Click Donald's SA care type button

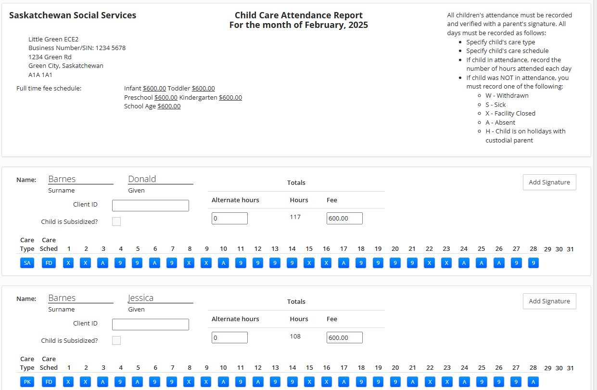pos(27,263)
